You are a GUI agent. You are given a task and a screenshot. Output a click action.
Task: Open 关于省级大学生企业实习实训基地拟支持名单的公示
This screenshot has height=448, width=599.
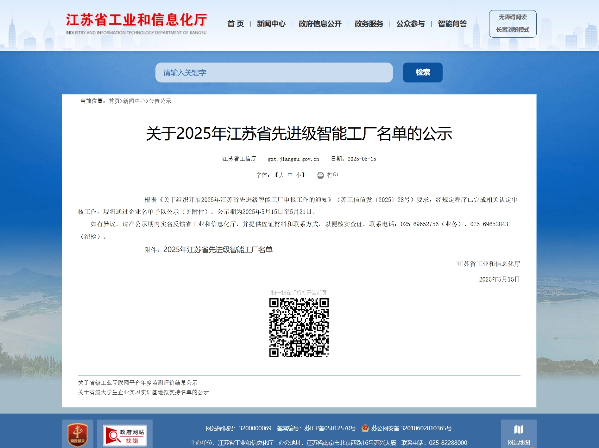coord(144,392)
